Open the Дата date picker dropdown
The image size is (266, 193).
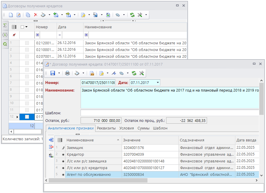pos(158,83)
